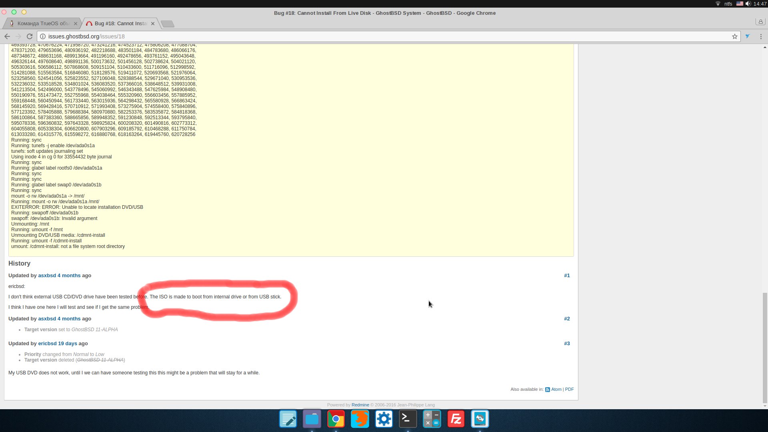View site information icon in address bar

coord(43,36)
